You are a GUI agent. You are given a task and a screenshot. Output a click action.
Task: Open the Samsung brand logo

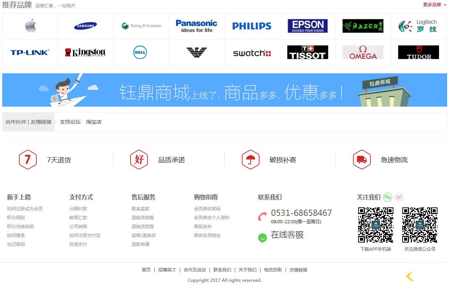85,26
